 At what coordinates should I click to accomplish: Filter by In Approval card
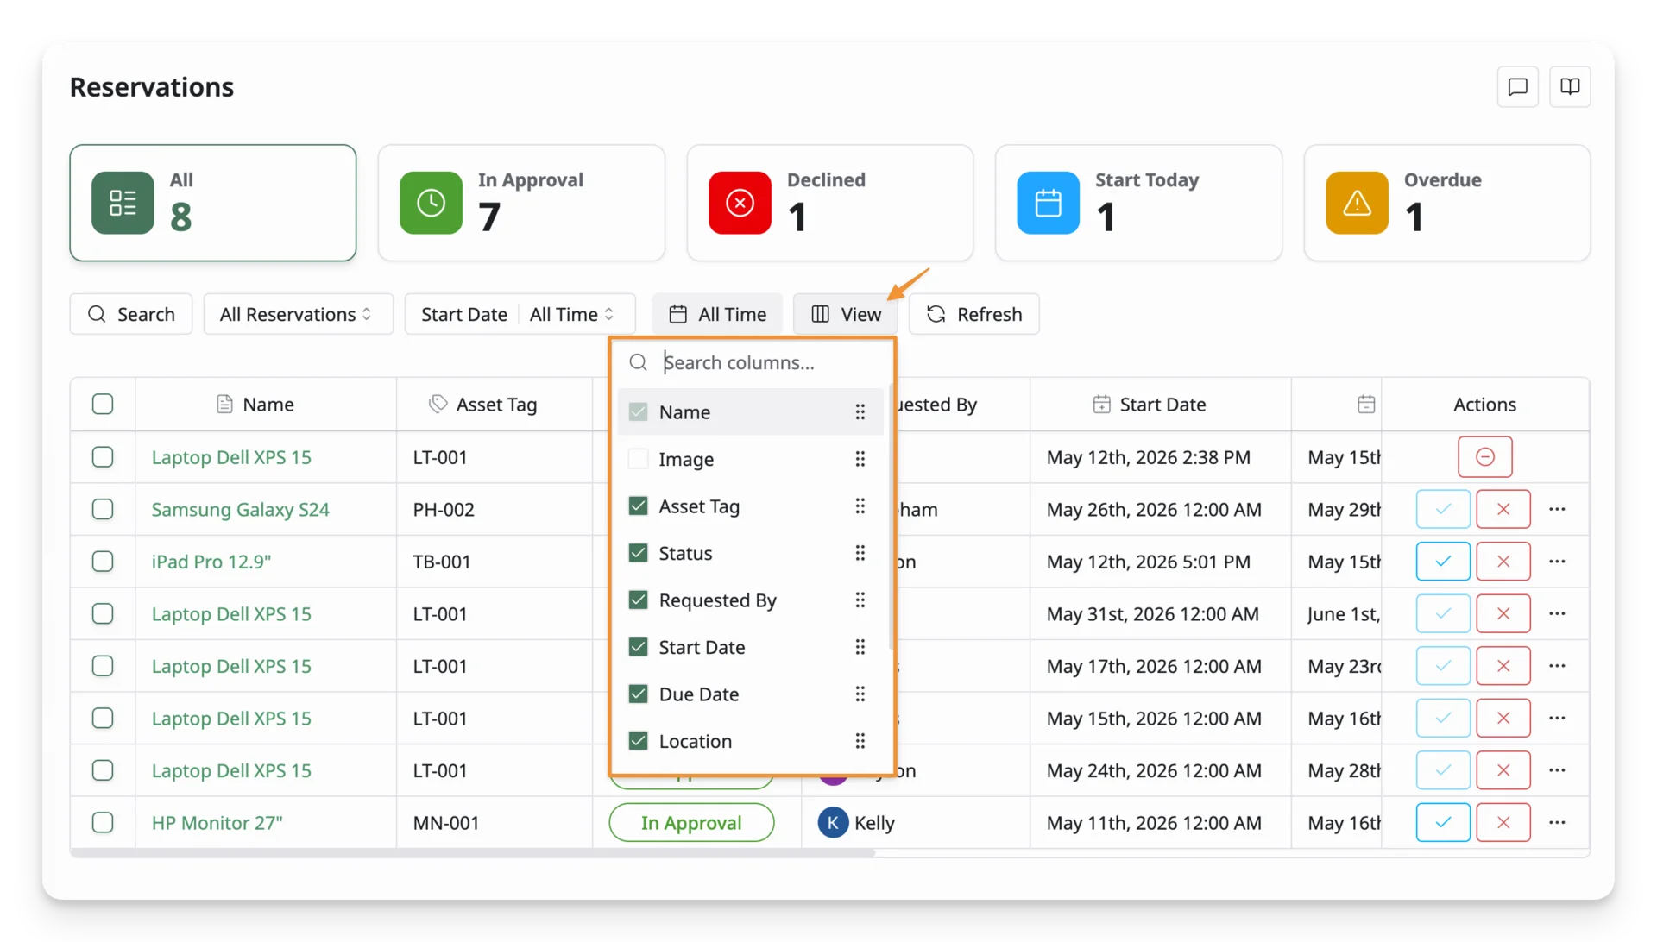[521, 203]
